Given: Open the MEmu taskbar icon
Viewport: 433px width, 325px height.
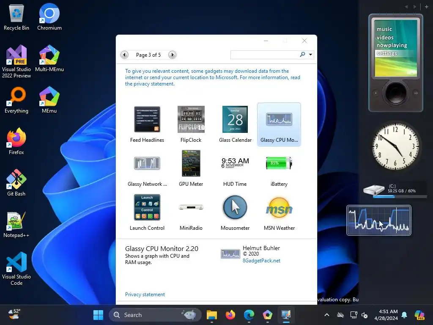Looking at the screenshot, I should click(267, 315).
